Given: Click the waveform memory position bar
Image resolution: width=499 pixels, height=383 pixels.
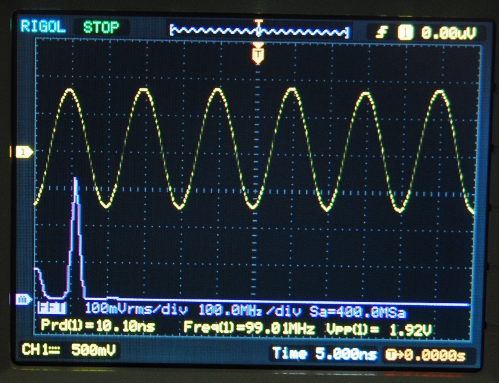Looking at the screenshot, I should click(x=259, y=30).
